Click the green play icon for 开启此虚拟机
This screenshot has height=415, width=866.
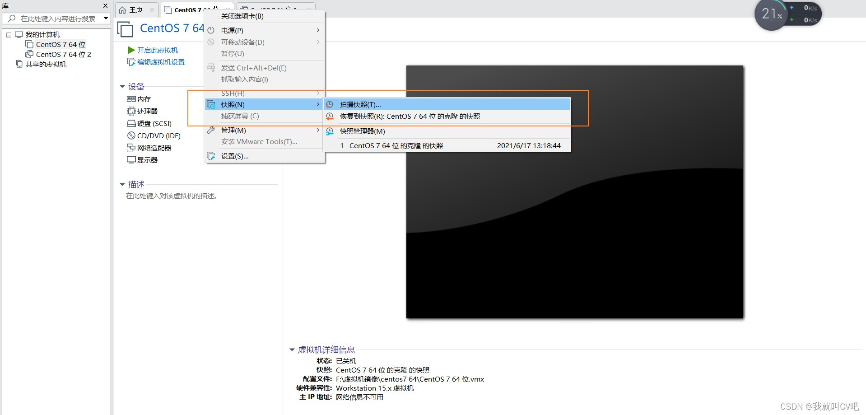tap(131, 50)
